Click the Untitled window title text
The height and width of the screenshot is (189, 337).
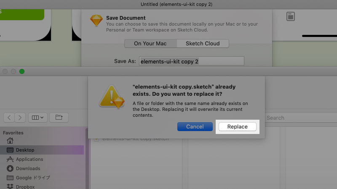pos(177,4)
